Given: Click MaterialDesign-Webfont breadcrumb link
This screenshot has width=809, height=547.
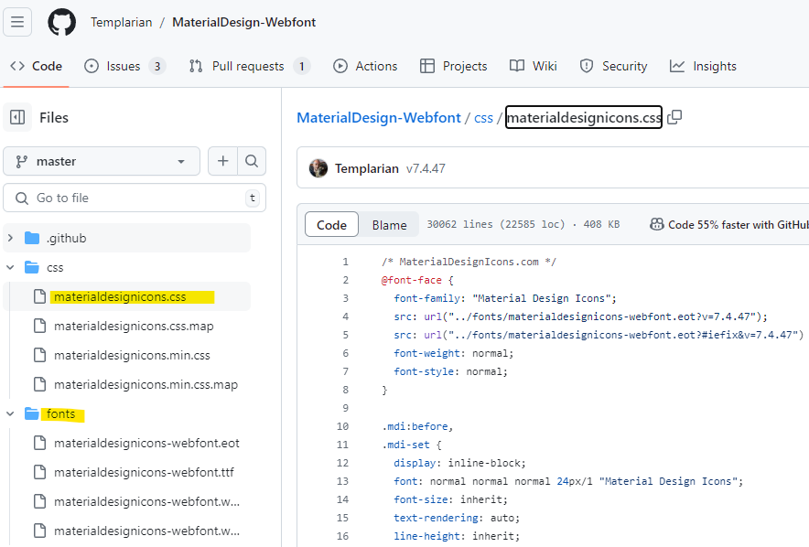Looking at the screenshot, I should pyautogui.click(x=379, y=118).
